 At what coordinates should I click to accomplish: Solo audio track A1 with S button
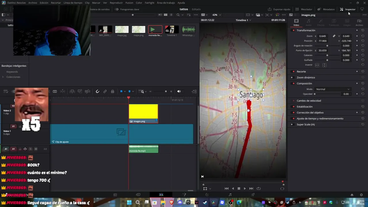[x=30, y=149]
